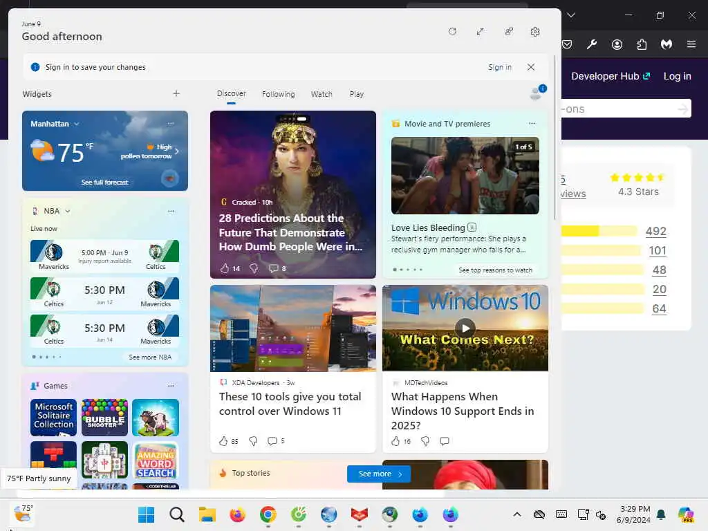The width and height of the screenshot is (708, 531).
Task: Click See more top stories button
Action: [x=379, y=474]
